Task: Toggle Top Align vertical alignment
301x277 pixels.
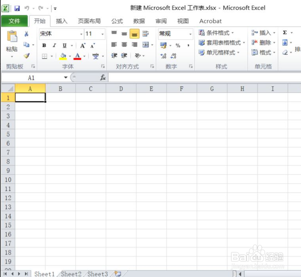Action: point(114,34)
